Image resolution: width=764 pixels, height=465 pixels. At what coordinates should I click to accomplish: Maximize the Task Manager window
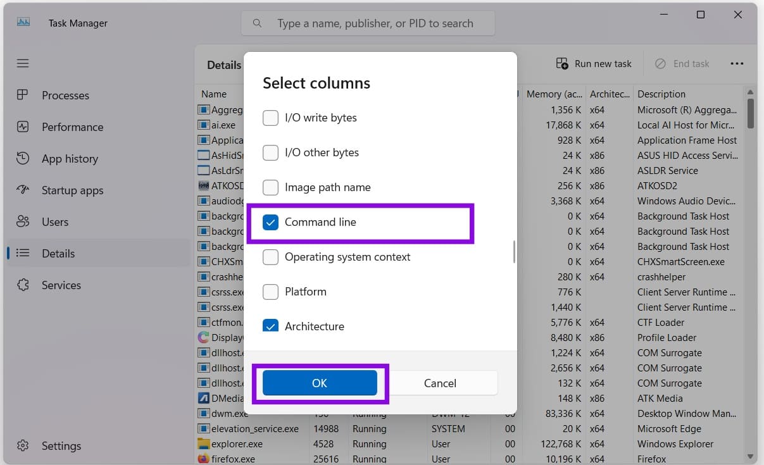[x=701, y=15]
